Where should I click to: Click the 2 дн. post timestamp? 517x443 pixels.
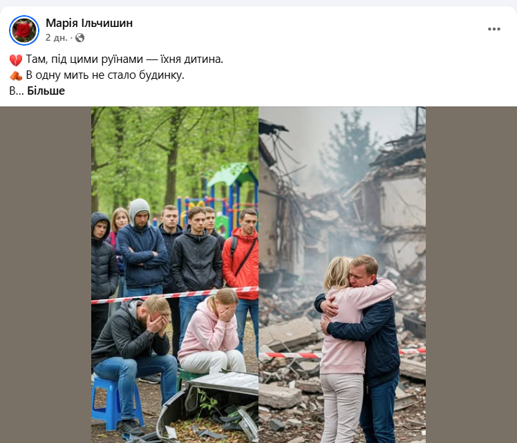(57, 38)
